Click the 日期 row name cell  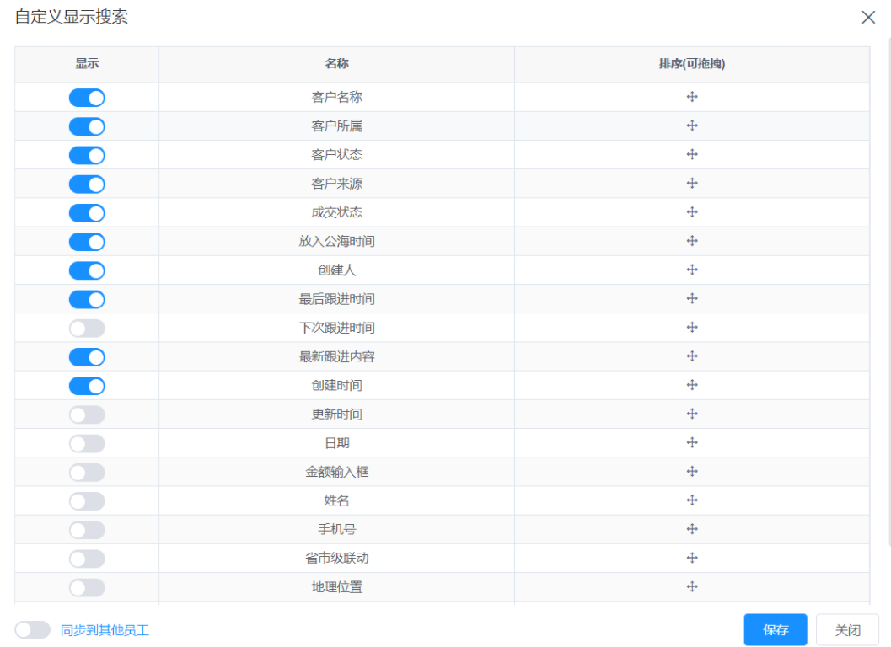click(x=336, y=442)
